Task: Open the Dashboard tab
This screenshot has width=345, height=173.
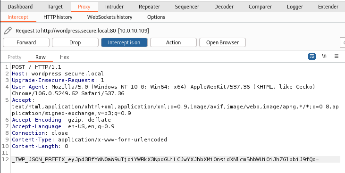Action: (20, 7)
